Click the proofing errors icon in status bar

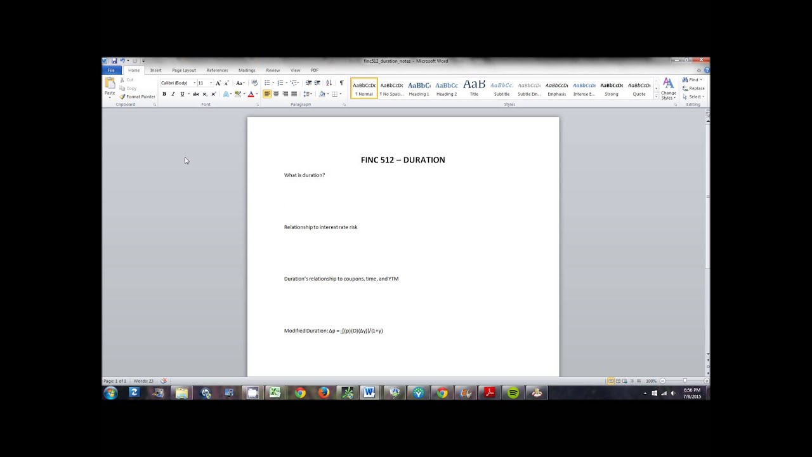click(x=164, y=381)
